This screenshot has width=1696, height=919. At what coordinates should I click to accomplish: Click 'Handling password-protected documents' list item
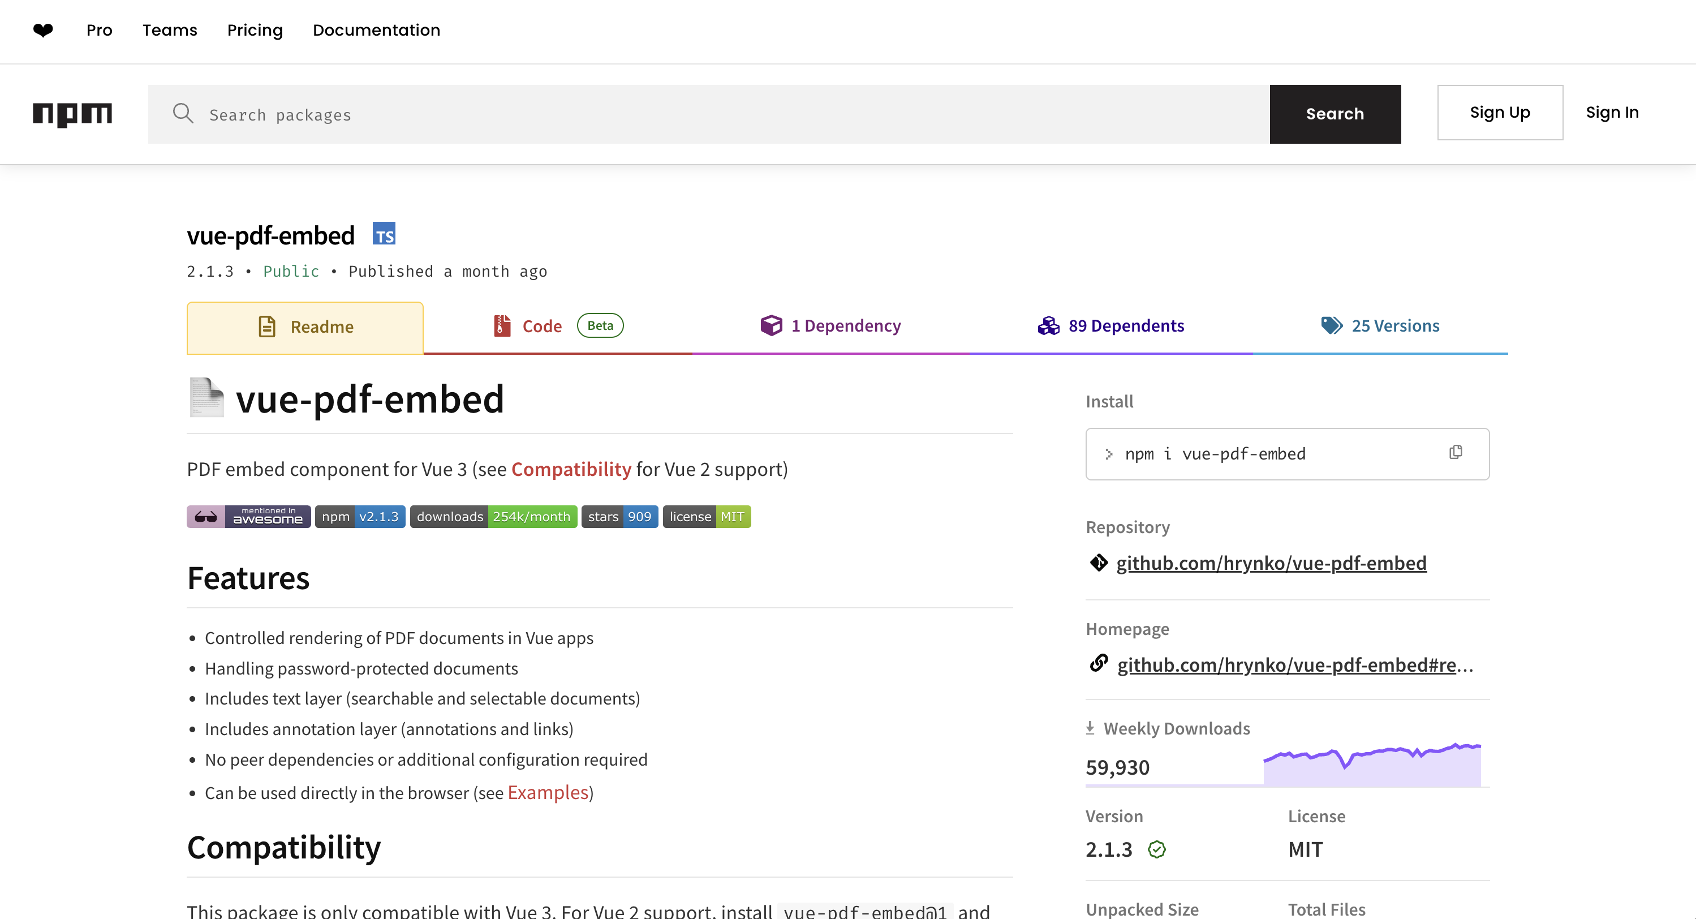pyautogui.click(x=361, y=669)
